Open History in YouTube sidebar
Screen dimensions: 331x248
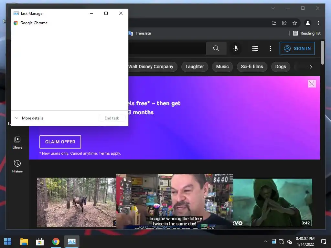point(17,167)
